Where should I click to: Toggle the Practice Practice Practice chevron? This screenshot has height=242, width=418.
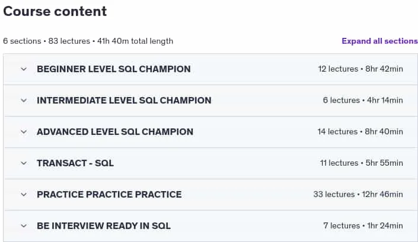(x=24, y=195)
